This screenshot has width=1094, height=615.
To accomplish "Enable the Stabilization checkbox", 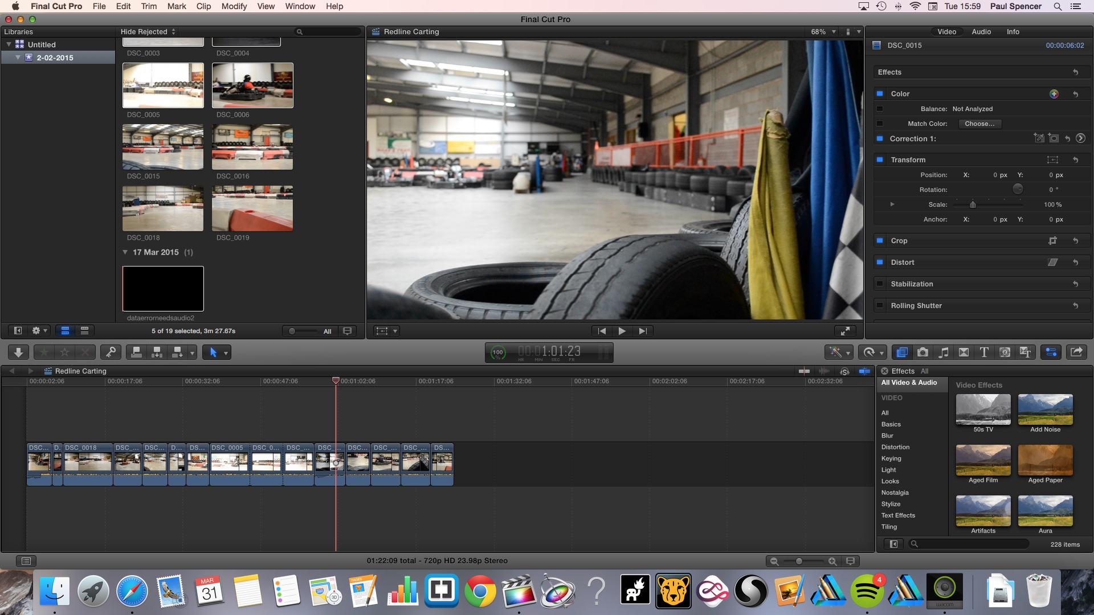I will pos(880,284).
